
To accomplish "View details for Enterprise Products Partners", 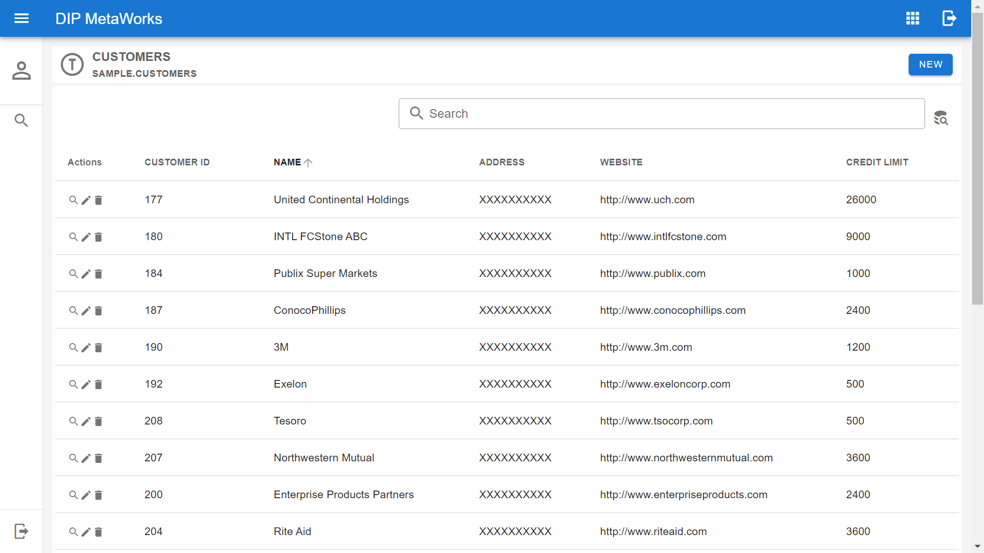I will click(73, 495).
